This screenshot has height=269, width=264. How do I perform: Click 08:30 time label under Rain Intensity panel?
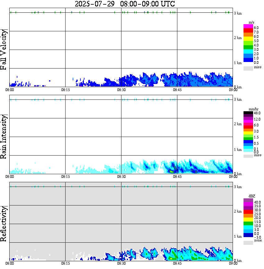coord(121,177)
